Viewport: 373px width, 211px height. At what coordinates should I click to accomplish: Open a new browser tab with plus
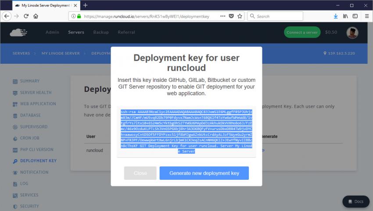coord(86,5)
